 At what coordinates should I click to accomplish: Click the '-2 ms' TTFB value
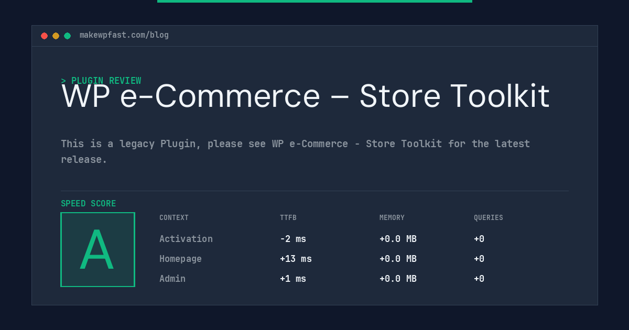293,239
